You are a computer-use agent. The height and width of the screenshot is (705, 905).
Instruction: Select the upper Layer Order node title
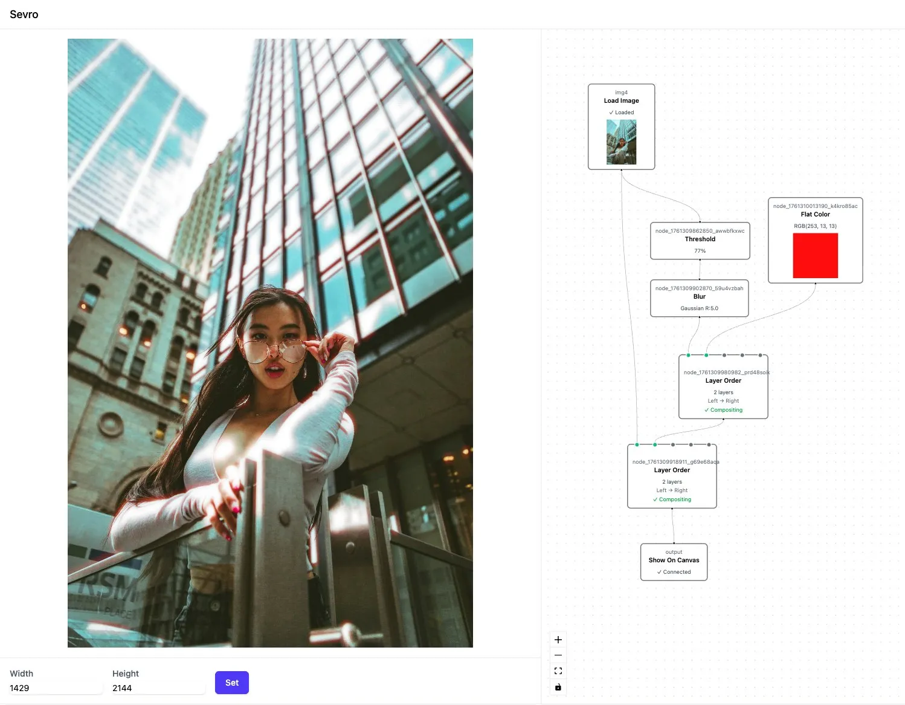[723, 381]
